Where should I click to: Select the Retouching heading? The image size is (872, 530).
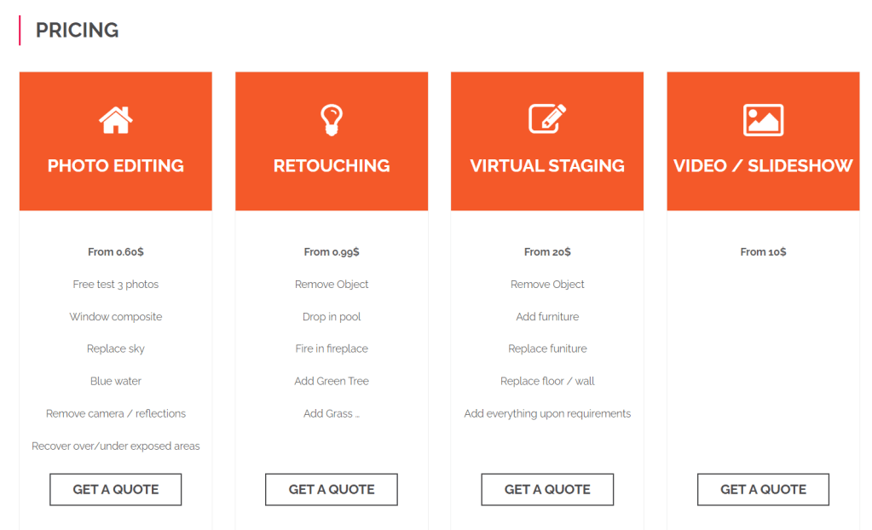pyautogui.click(x=332, y=166)
